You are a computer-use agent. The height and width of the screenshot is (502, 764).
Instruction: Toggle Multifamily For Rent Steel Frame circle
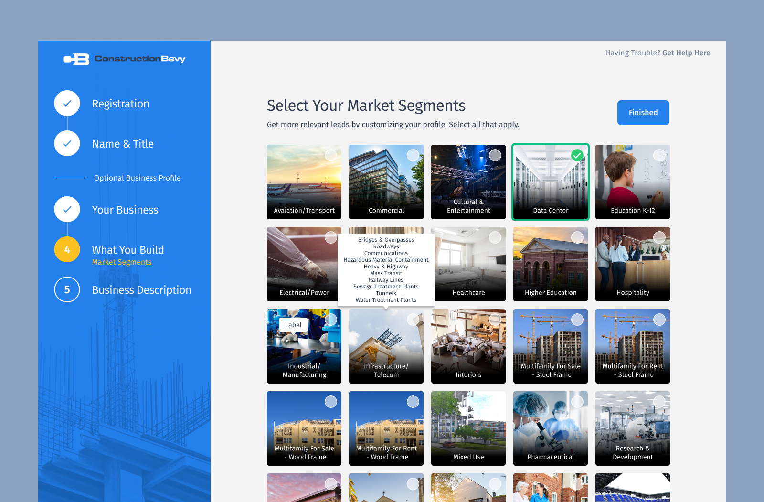(x=659, y=320)
